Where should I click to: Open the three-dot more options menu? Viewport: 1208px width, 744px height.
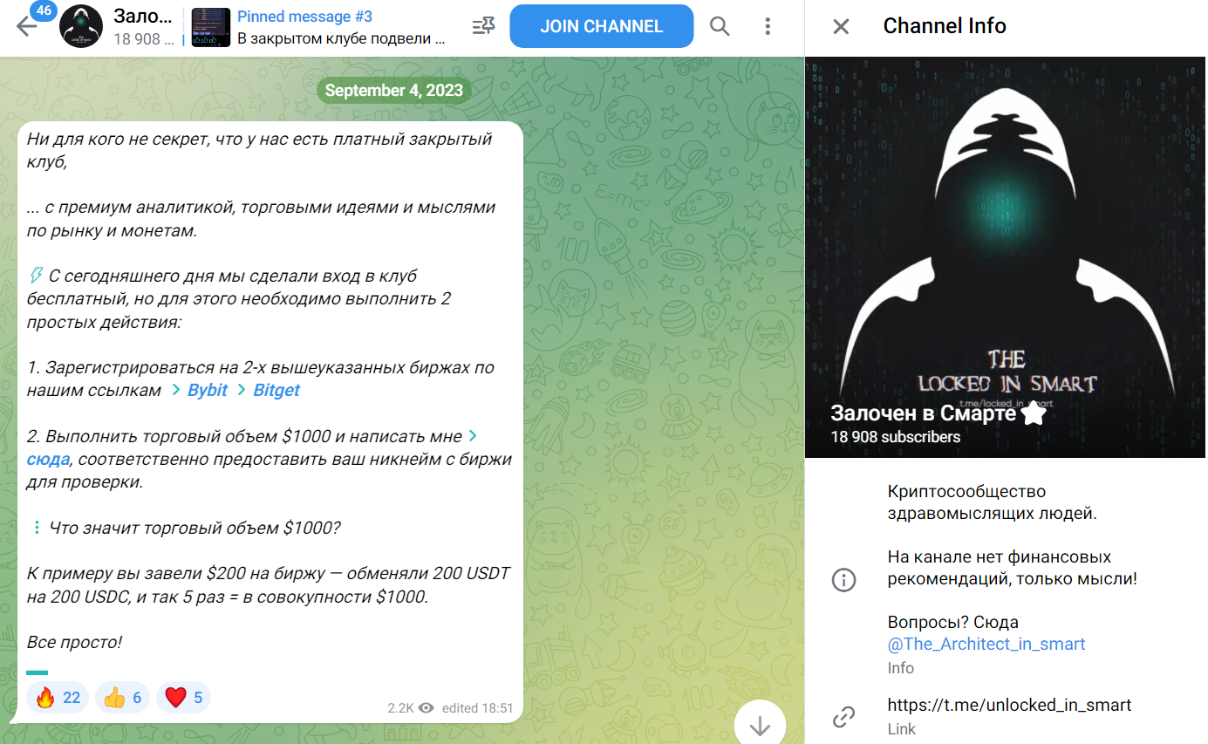coord(768,26)
